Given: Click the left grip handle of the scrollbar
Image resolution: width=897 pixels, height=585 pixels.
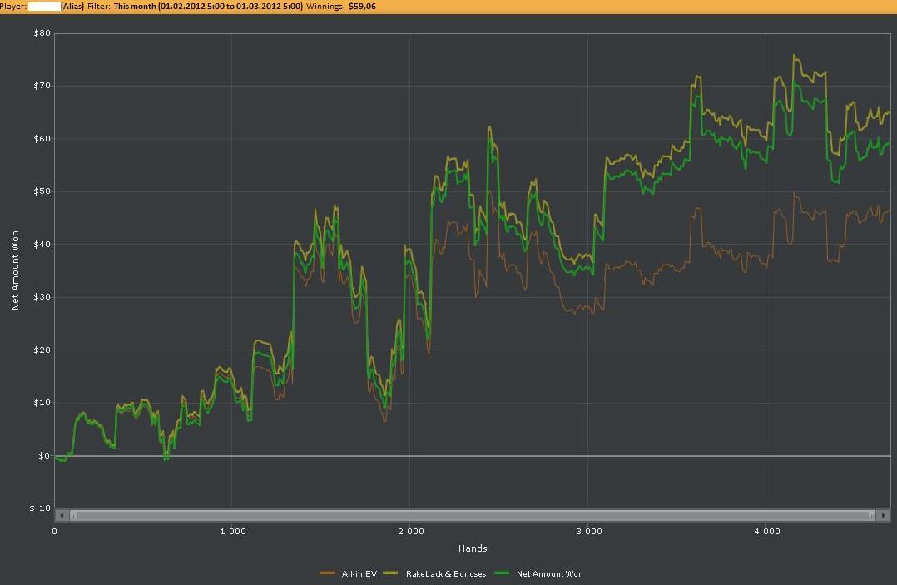Looking at the screenshot, I should coord(73,515).
